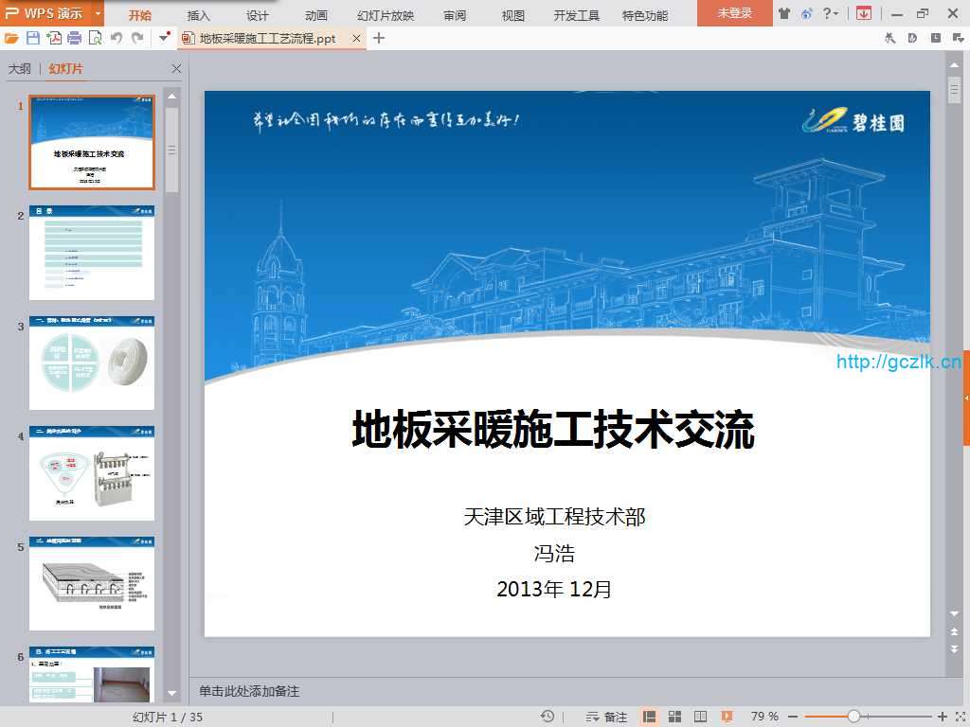
Task: Switch to slide sorter view icon
Action: pyautogui.click(x=675, y=717)
